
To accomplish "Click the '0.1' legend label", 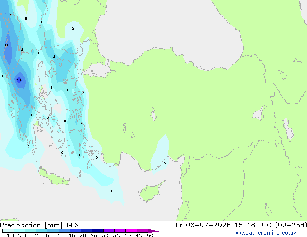I will click(x=5, y=235).
